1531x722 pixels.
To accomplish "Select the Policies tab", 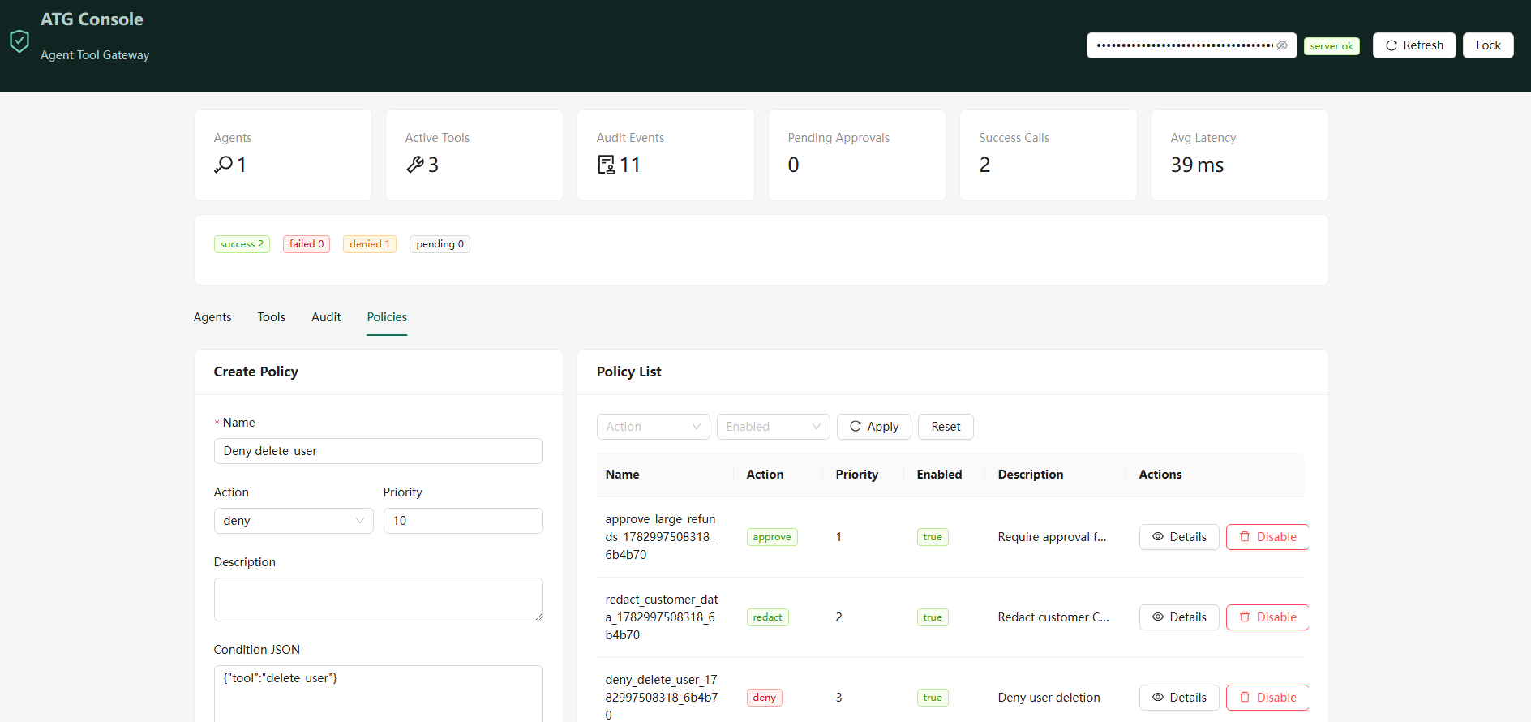I will (387, 317).
